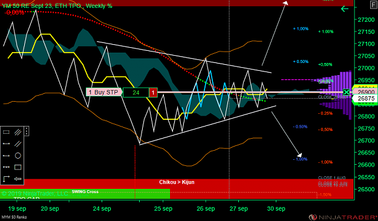Select the right-angle corner arrow tool
378x221 pixels.
pos(6,179)
